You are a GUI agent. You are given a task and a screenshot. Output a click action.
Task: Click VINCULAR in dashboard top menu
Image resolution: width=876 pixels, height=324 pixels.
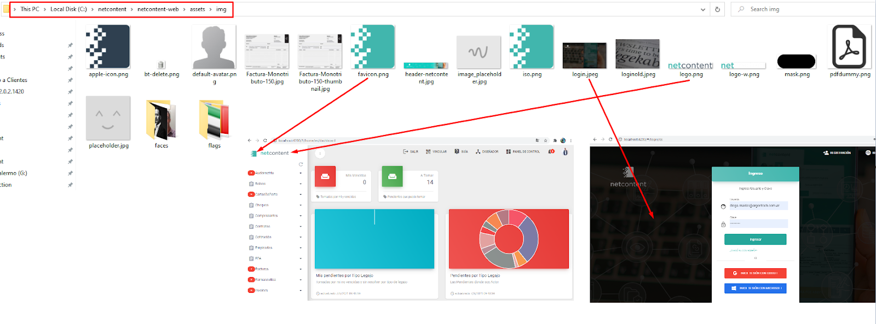tap(436, 151)
